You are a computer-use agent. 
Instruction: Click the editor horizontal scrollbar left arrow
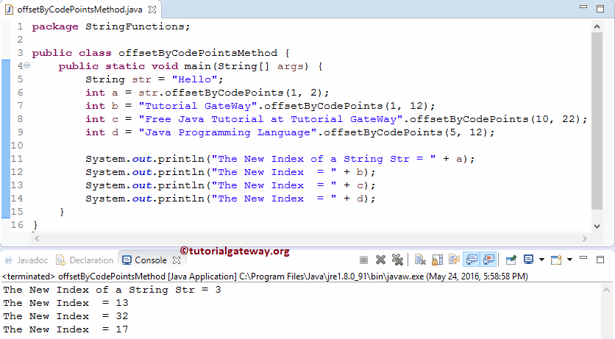point(37,238)
